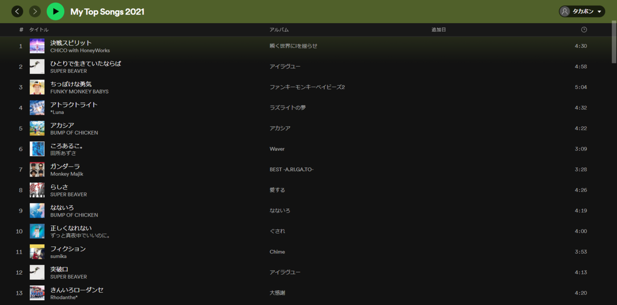Open artist *Luna

tap(57, 112)
